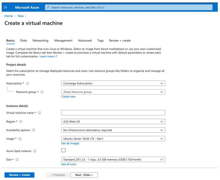Viewport: 220px width, 180px height.
Task: Click the Region info icon
Action: (x=21, y=122)
